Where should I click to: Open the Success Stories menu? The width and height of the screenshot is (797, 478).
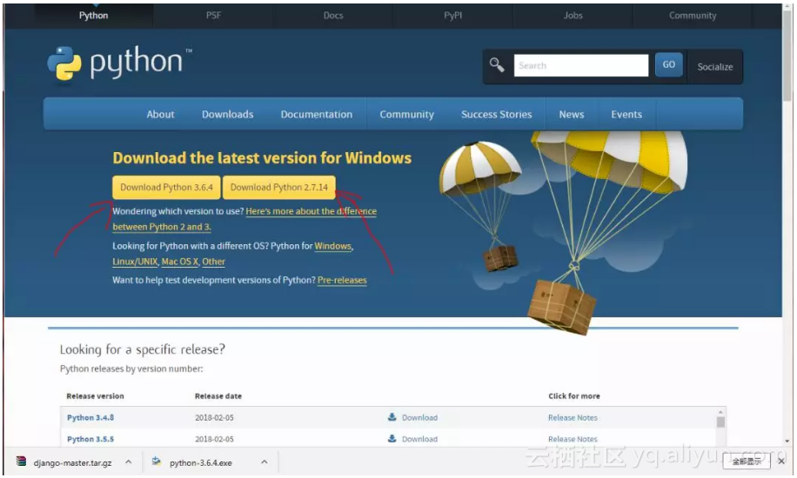click(x=496, y=115)
